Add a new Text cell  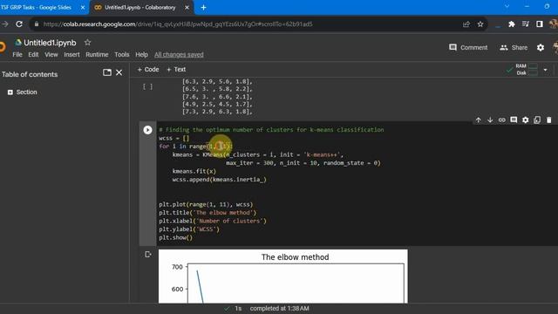(x=176, y=70)
